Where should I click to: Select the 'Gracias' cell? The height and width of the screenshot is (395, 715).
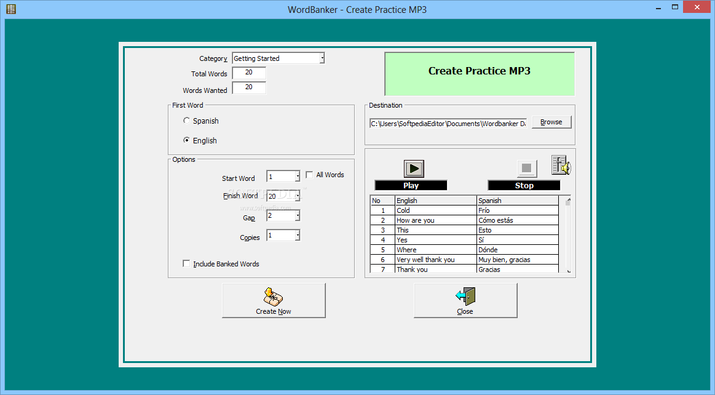point(518,269)
